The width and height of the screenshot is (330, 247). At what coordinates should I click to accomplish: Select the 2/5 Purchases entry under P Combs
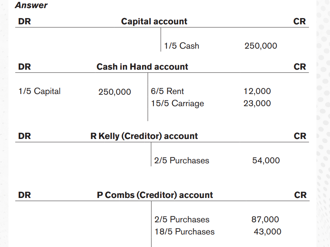click(x=182, y=219)
